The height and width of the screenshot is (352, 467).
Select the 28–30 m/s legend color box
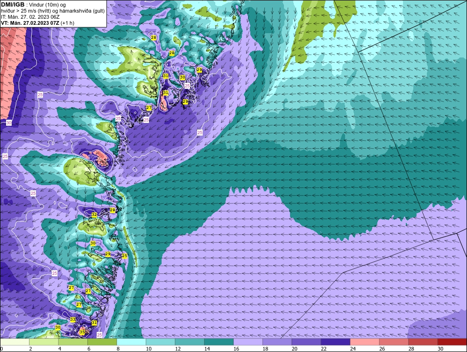point(423,342)
